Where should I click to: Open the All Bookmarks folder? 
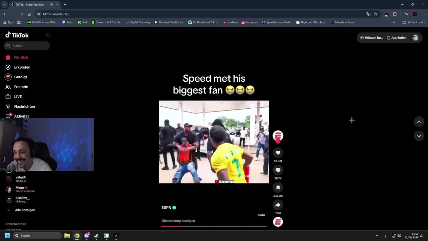pyautogui.click(x=414, y=22)
